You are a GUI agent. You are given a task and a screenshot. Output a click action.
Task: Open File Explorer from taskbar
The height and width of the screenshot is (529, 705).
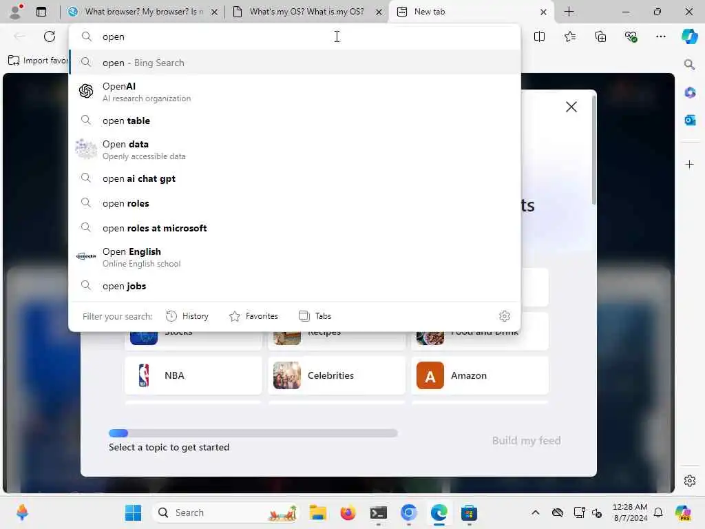point(318,512)
